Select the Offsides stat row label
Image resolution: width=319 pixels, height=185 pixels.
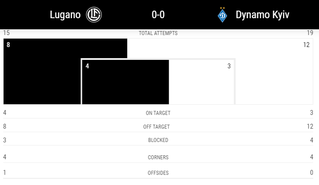coord(158,173)
